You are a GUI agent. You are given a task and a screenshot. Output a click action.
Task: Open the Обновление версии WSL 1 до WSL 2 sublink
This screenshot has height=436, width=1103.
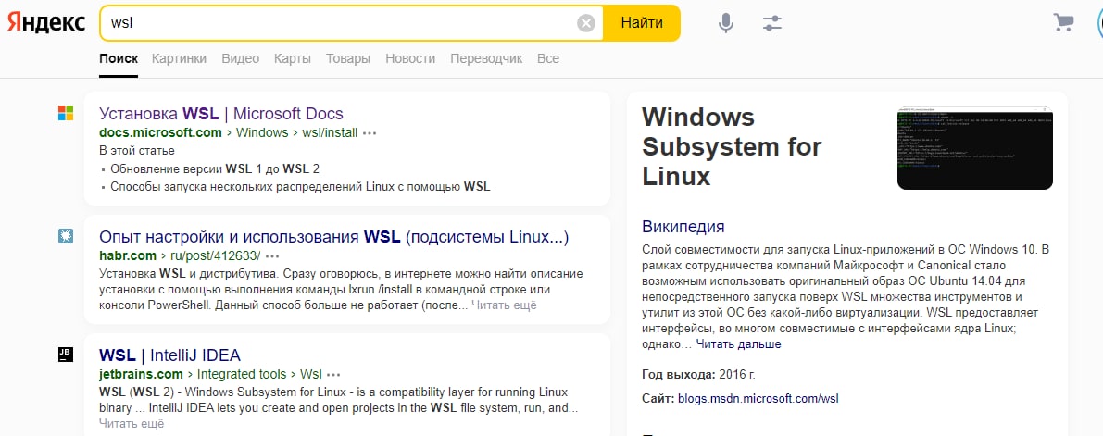215,168
